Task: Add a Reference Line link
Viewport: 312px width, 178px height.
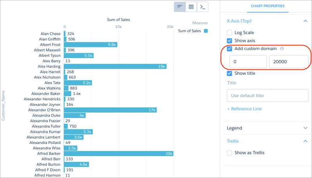Action: pos(244,109)
